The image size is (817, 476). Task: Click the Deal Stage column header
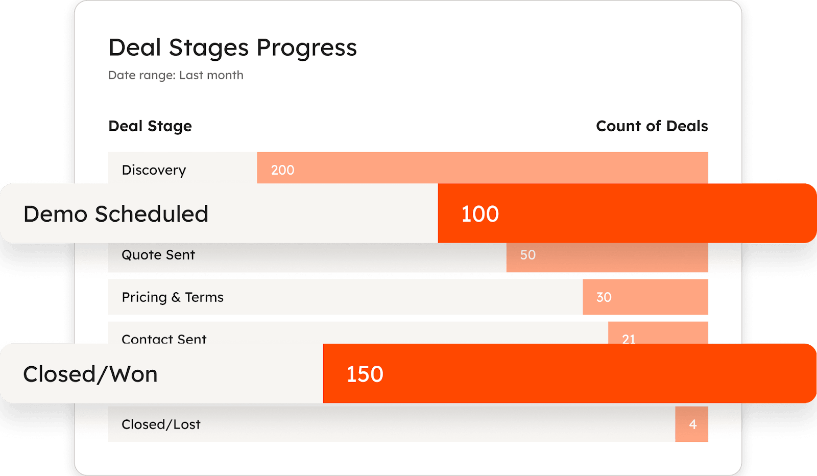coord(150,126)
